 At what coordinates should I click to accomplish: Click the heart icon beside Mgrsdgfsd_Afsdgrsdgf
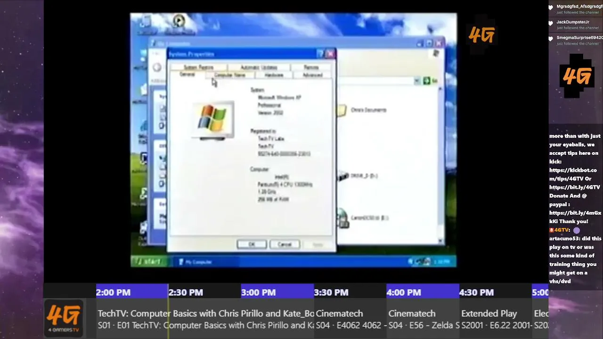[x=551, y=8]
